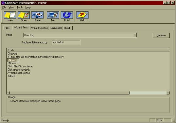Select the 'Disk space needed :' row
This screenshot has width=176, height=123.
19,70
